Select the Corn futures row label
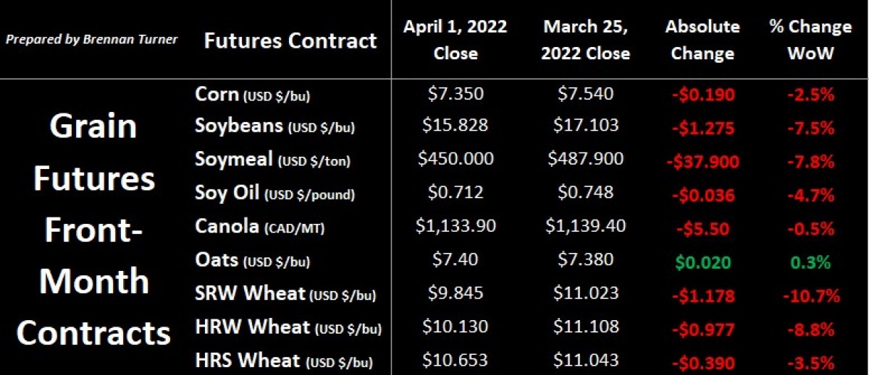 pos(253,95)
